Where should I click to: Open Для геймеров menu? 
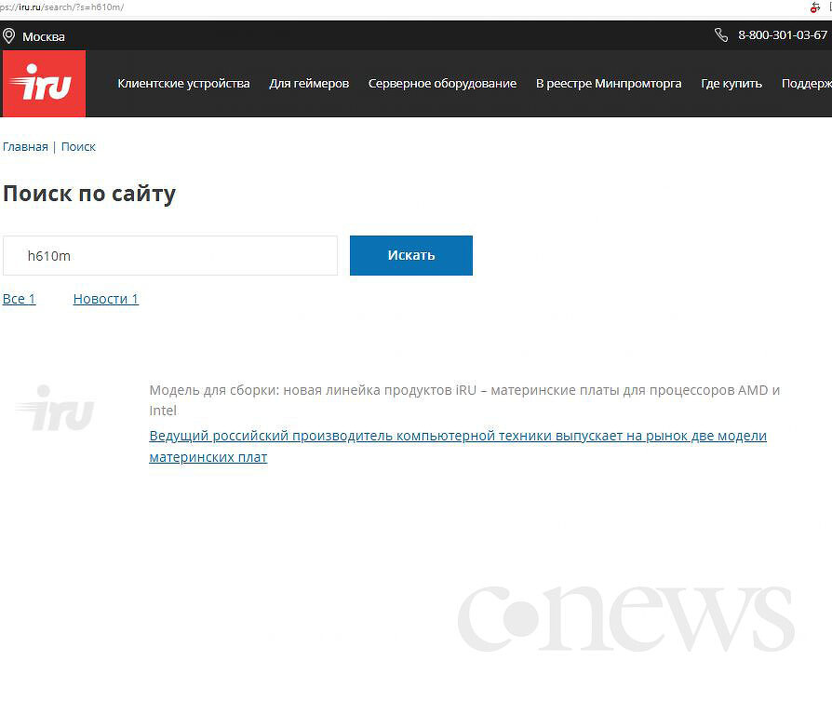click(x=309, y=84)
